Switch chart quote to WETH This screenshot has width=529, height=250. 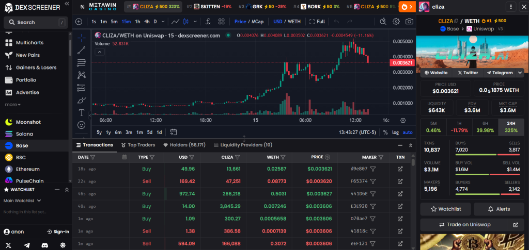(x=294, y=22)
